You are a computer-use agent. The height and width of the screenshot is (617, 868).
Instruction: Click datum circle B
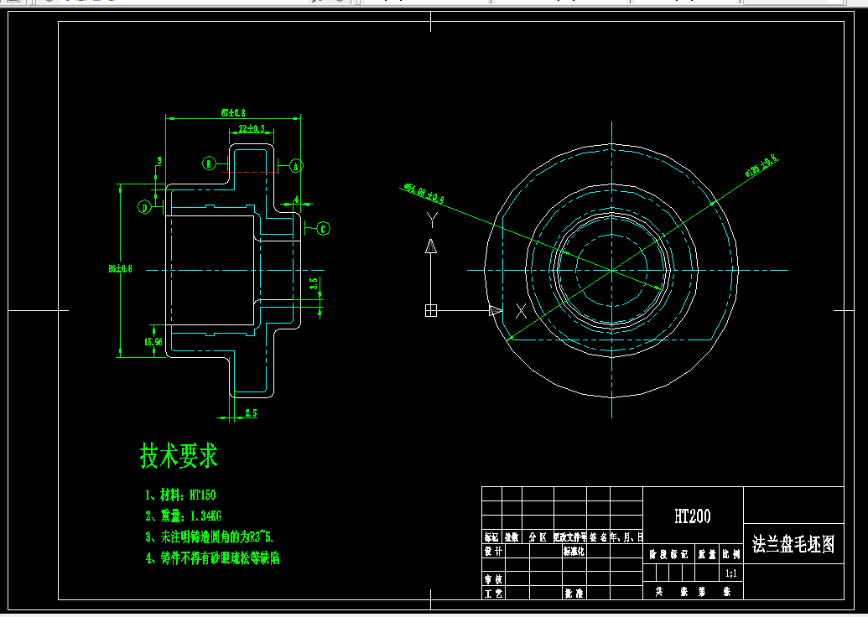[209, 163]
